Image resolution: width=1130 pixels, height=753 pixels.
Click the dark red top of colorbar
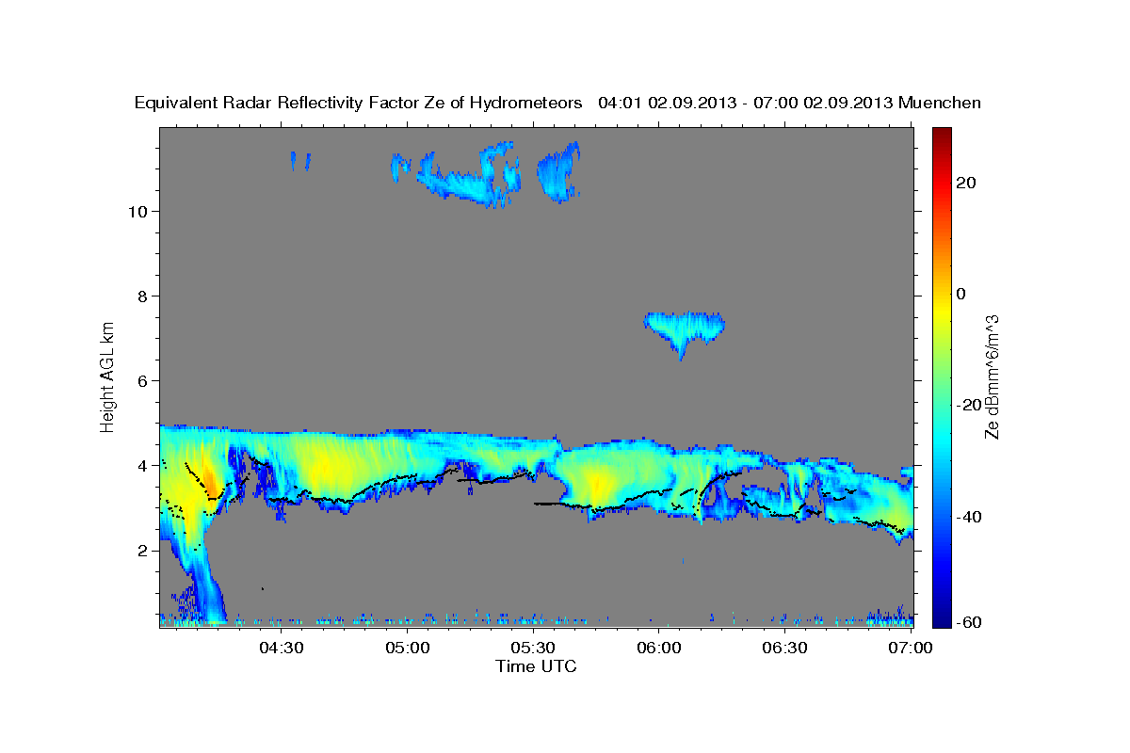click(x=941, y=134)
